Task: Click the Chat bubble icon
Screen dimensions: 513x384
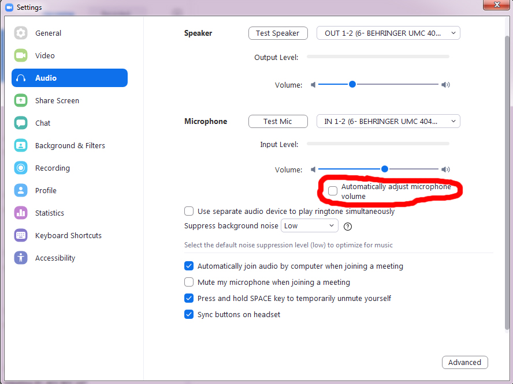Action: click(21, 123)
